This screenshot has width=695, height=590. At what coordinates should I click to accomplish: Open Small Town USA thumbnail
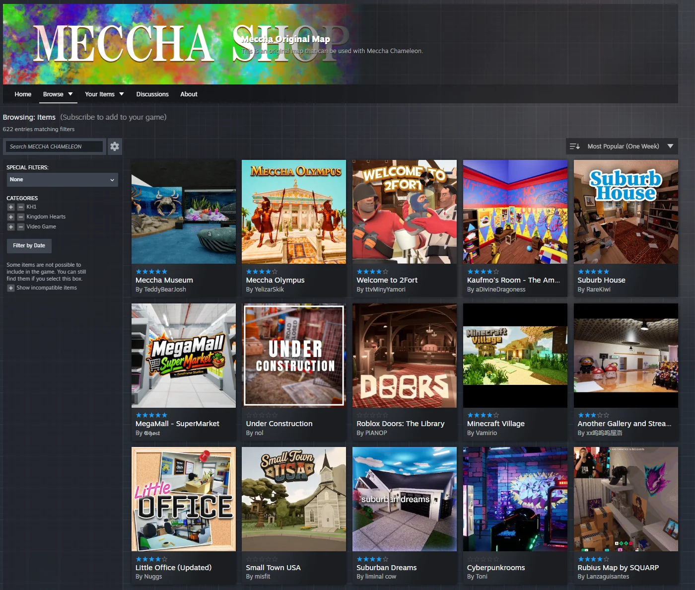click(x=294, y=499)
